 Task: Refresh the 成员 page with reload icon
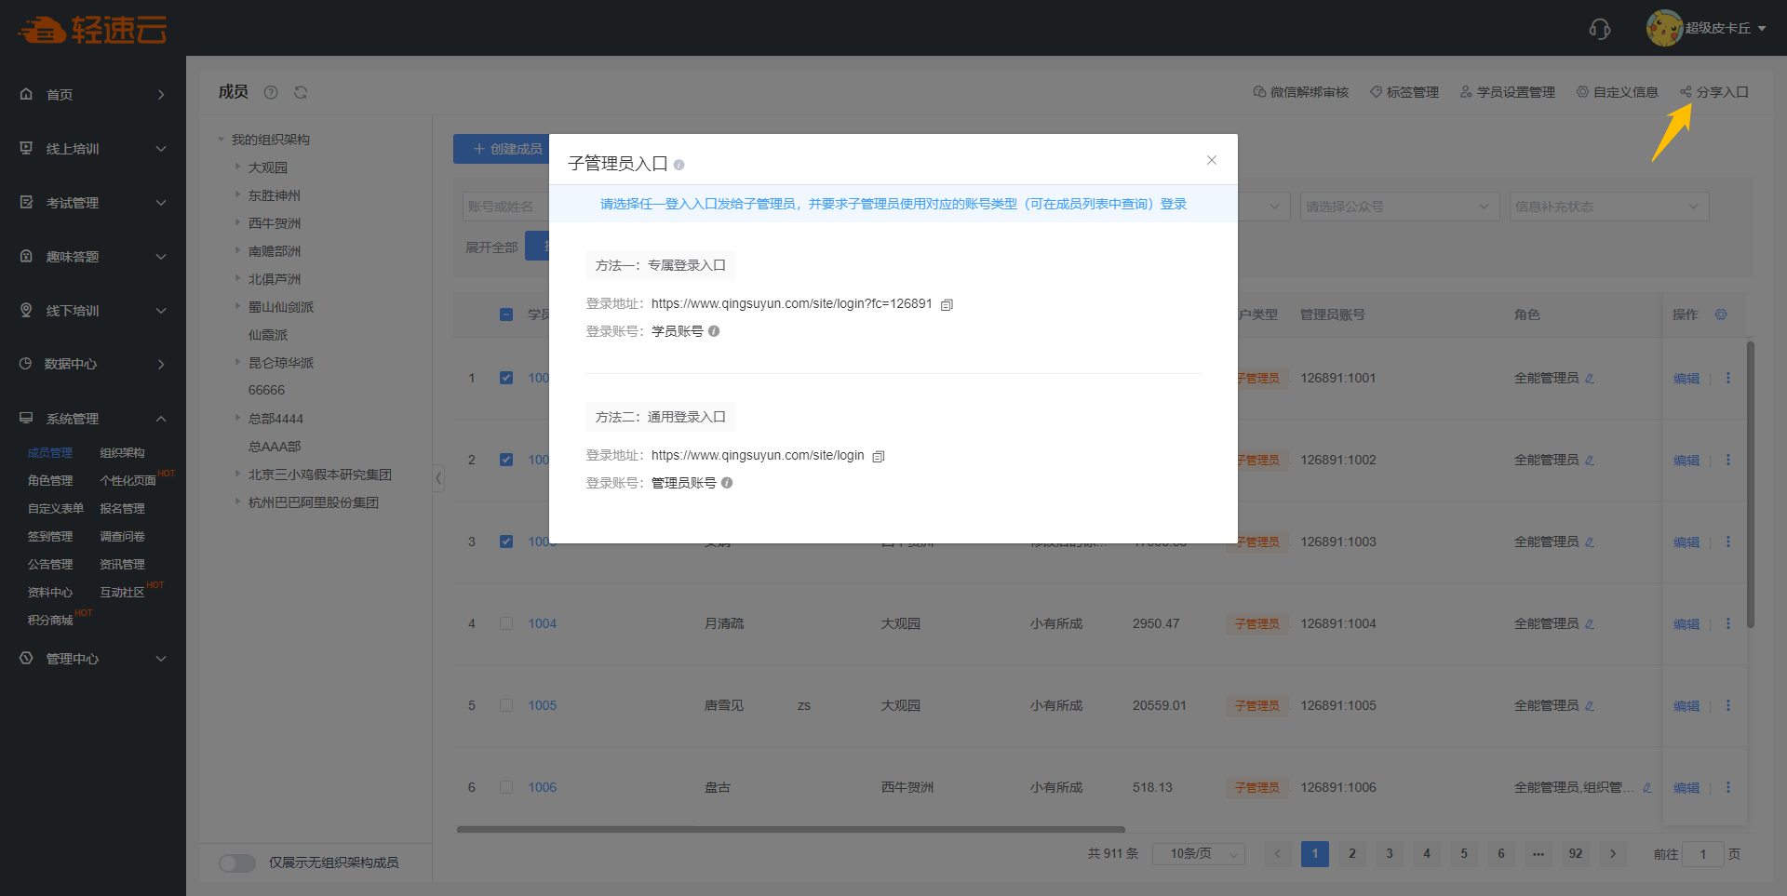301,92
